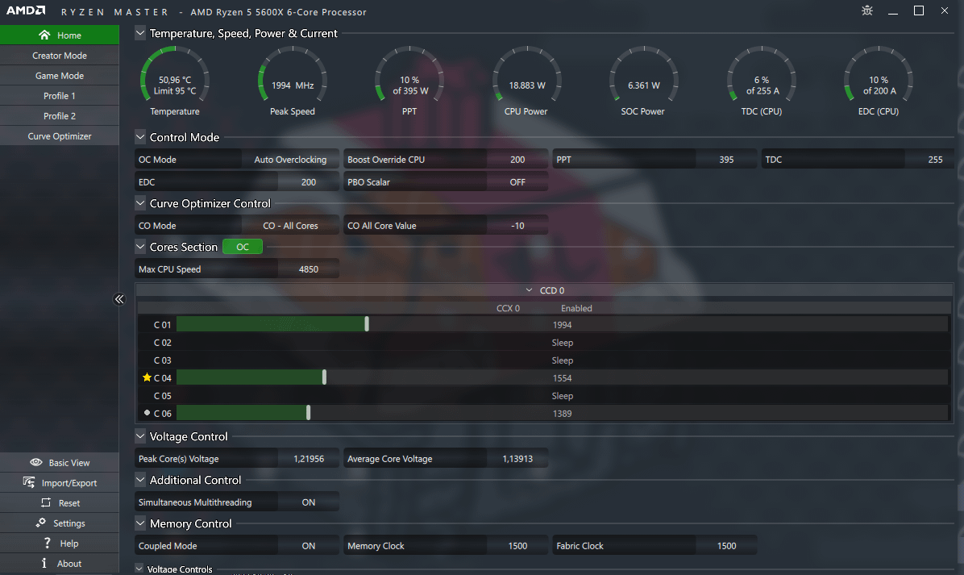Click Basic View button

pyautogui.click(x=60, y=462)
